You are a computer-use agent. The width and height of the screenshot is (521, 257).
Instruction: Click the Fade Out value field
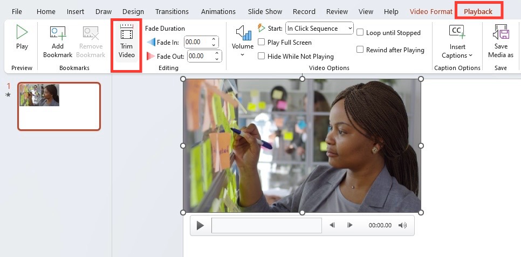[x=200, y=56]
